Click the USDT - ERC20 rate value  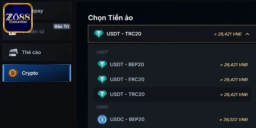point(234,79)
